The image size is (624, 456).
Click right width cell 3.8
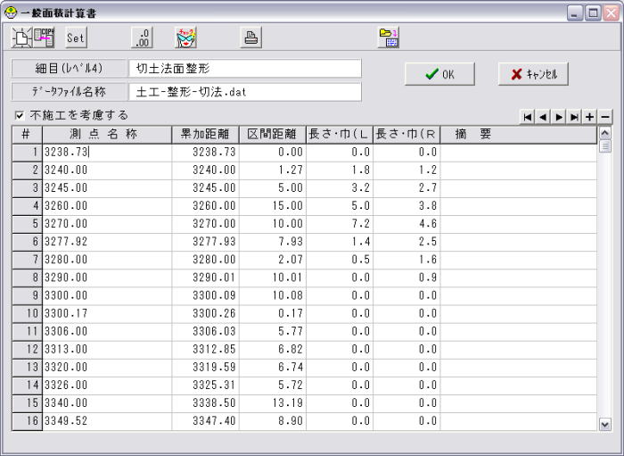point(406,206)
